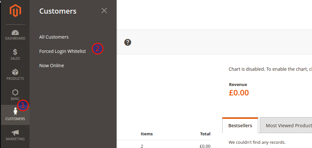Screen dimensions: 312x148
Task: Go to the Now Online customers page
Action: [x=52, y=66]
